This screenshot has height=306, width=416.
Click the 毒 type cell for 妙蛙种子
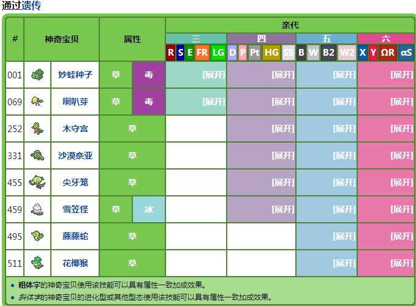pos(149,75)
